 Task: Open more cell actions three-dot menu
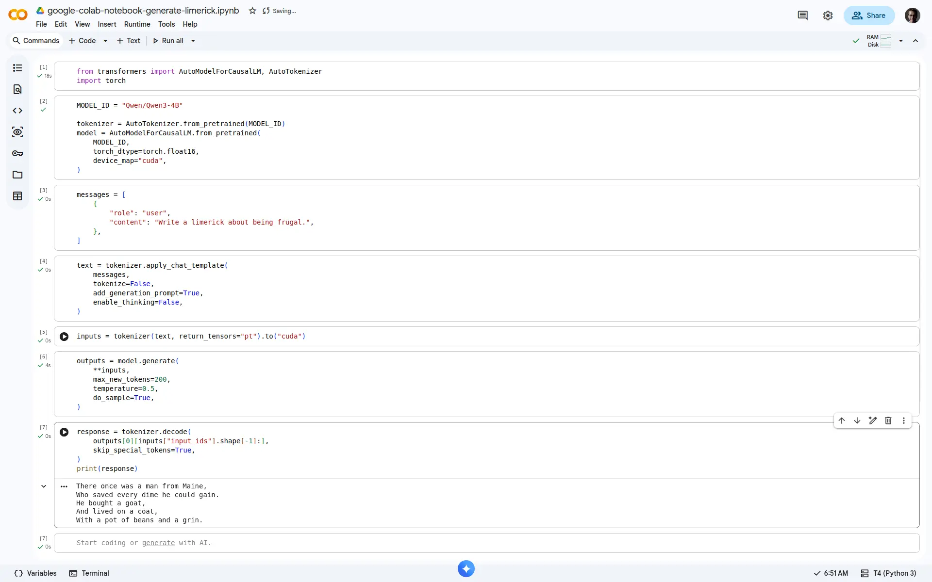(x=904, y=420)
